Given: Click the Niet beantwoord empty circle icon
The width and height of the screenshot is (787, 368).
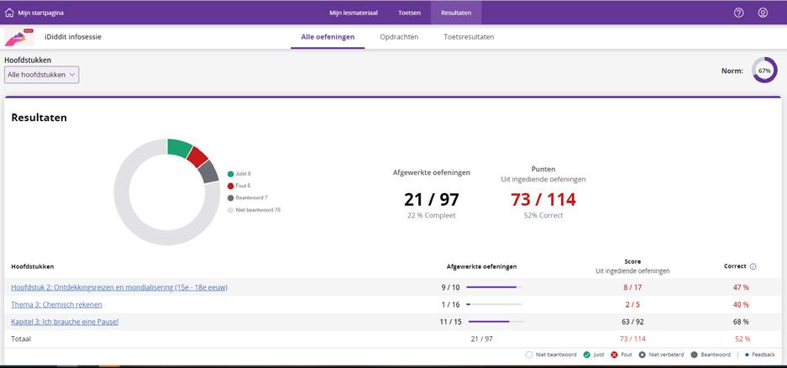Looking at the screenshot, I should 528,355.
